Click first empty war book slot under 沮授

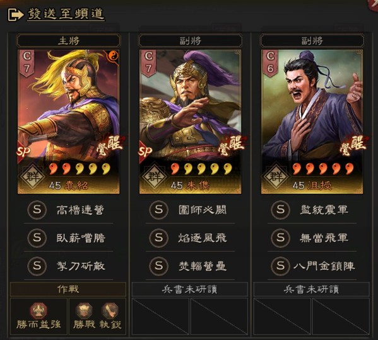282,316
